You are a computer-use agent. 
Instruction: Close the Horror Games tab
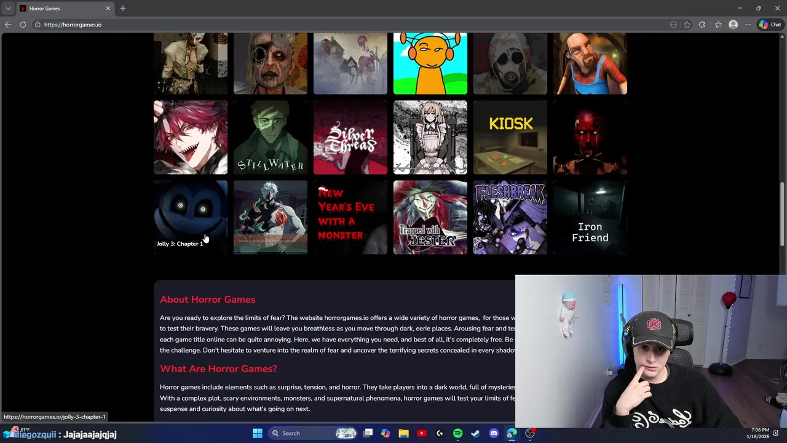(108, 8)
